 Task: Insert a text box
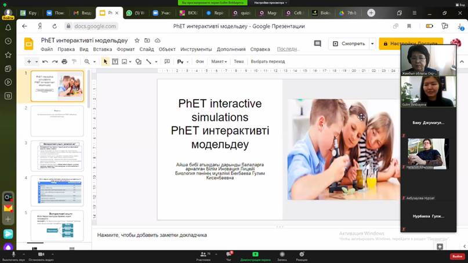(x=115, y=61)
